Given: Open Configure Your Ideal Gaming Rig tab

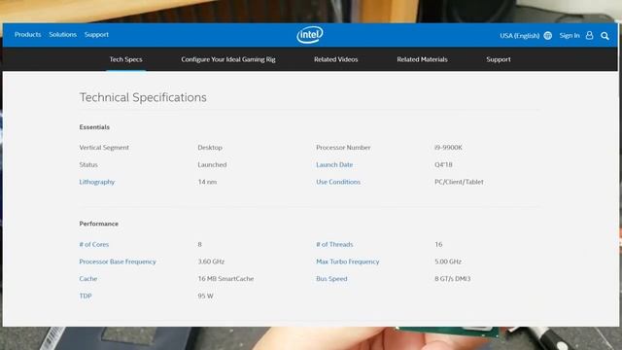Looking at the screenshot, I should (x=228, y=59).
